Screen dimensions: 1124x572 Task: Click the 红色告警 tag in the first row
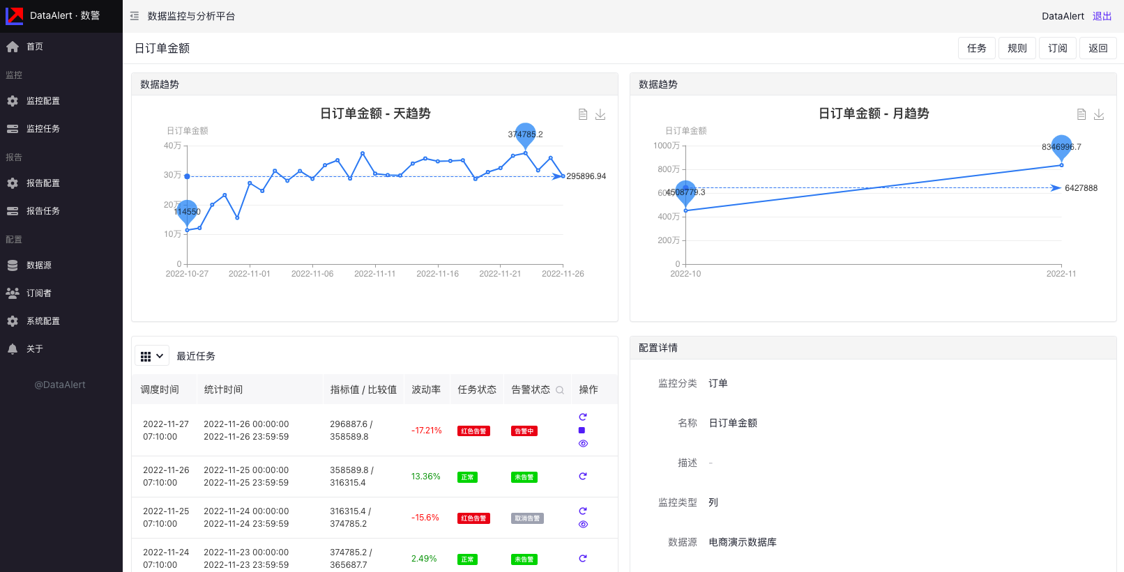473,431
